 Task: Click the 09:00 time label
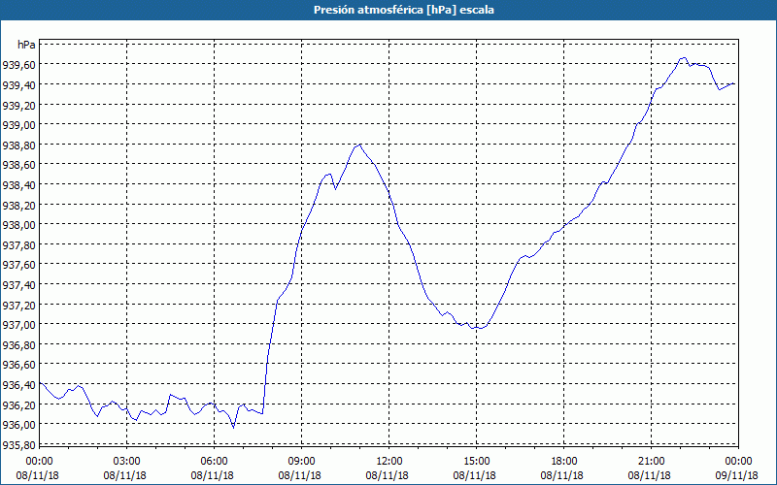coord(302,461)
